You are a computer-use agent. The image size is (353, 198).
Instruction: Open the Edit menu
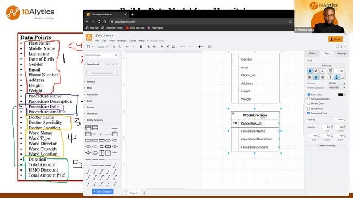click(104, 41)
